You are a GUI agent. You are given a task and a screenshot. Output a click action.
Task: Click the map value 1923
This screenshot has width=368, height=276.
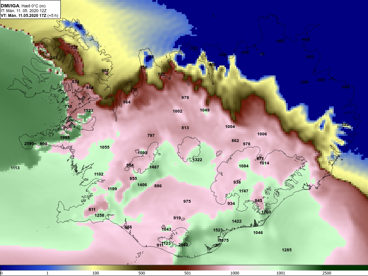tap(88, 110)
